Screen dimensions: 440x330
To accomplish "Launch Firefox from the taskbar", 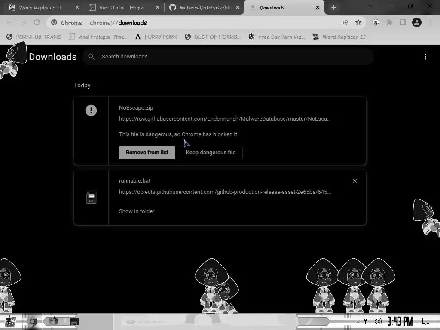I will pyautogui.click(x=53, y=321).
